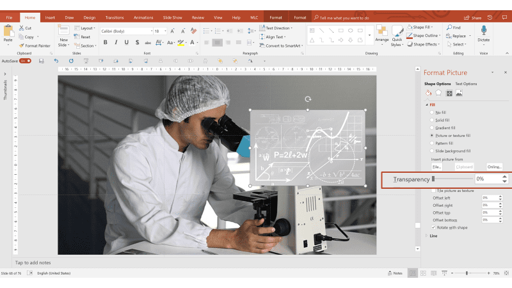The height and width of the screenshot is (288, 512).
Task: Switch to the Transitions tab
Action: click(x=115, y=18)
